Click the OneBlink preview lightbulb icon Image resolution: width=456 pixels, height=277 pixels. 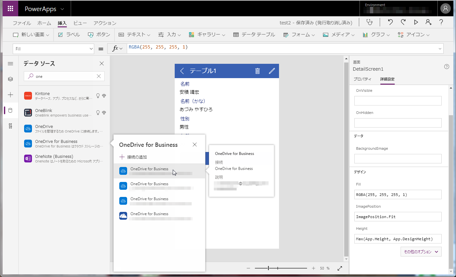pyautogui.click(x=97, y=113)
